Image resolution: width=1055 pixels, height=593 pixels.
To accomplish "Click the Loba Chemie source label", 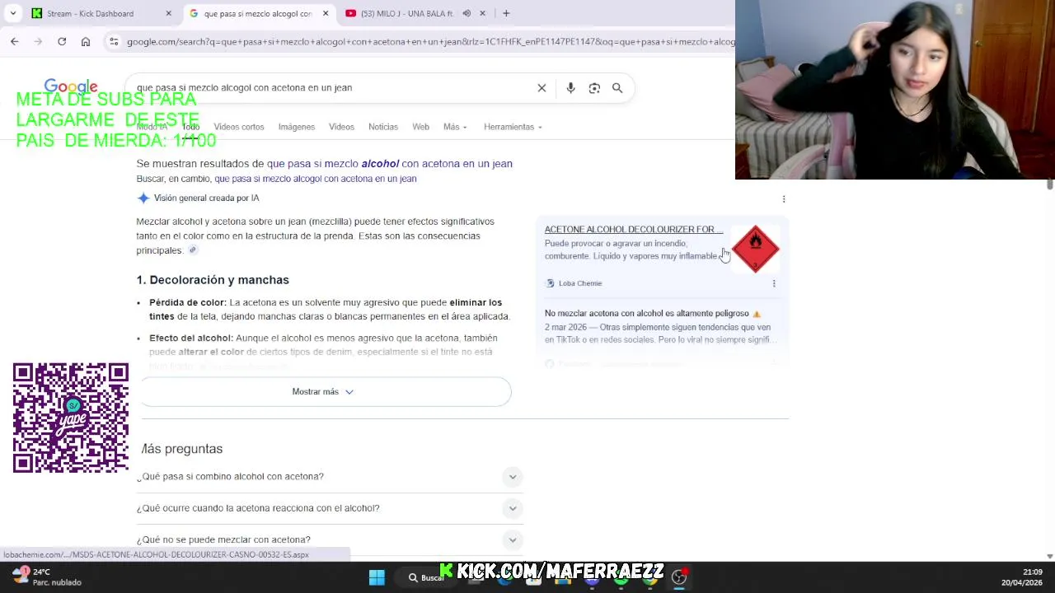I will [580, 283].
